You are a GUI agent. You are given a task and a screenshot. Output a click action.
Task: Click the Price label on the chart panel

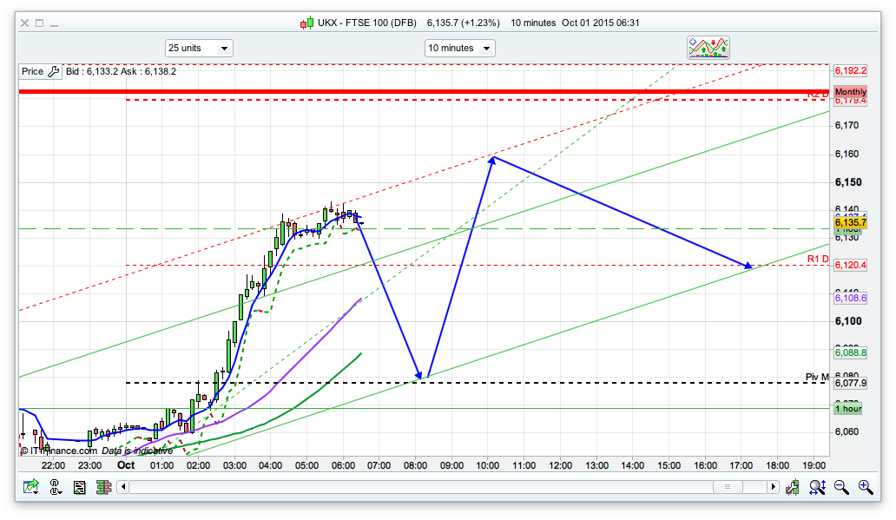coord(32,72)
